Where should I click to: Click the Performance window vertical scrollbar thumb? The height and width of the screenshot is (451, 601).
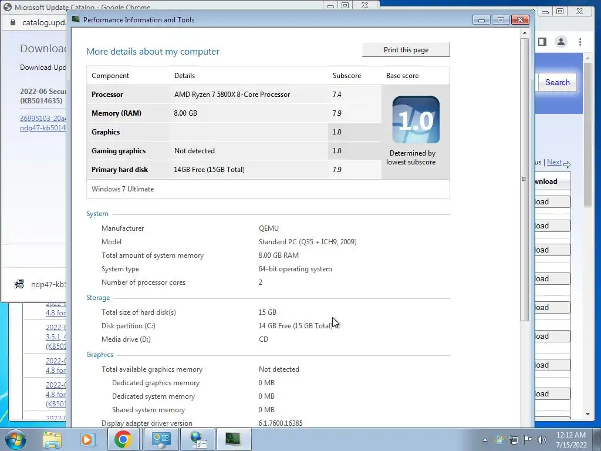[x=524, y=179]
